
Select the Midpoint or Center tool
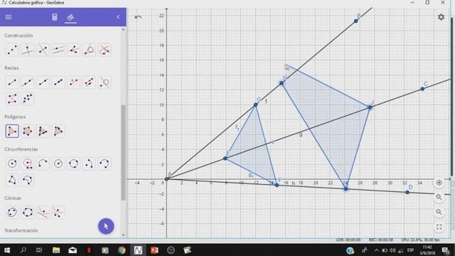coord(12,50)
